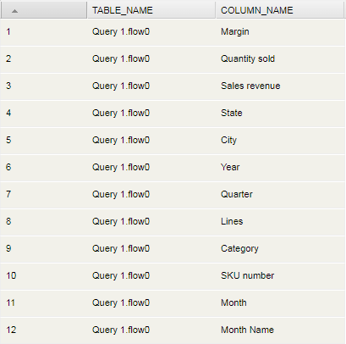Click row number 6

[x=8, y=167]
